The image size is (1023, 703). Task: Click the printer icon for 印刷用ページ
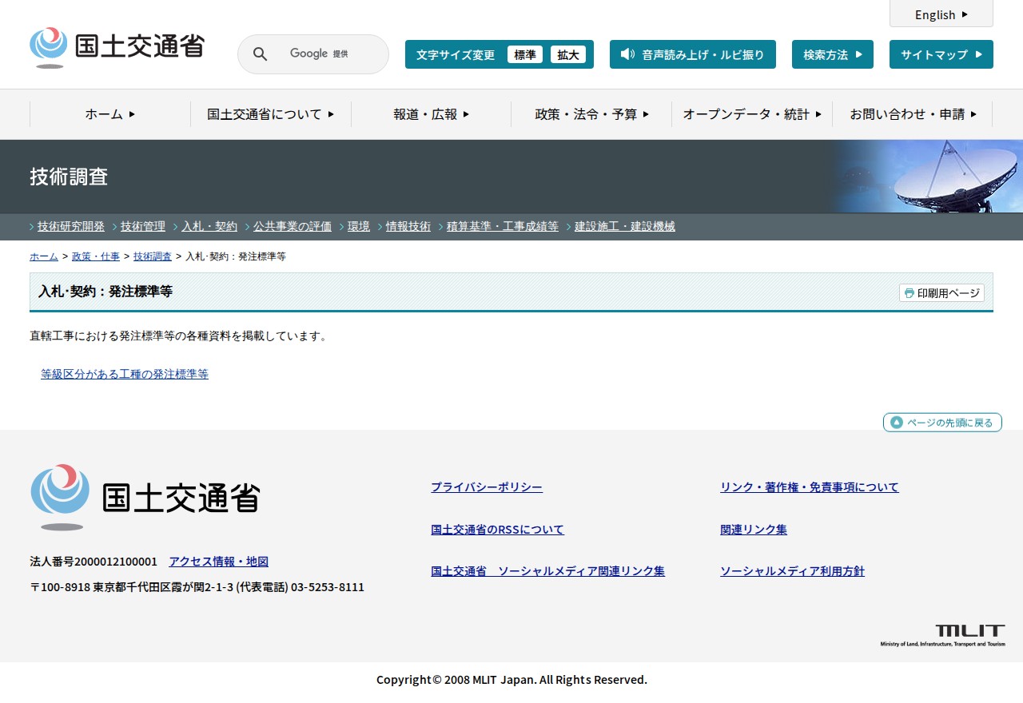(909, 293)
